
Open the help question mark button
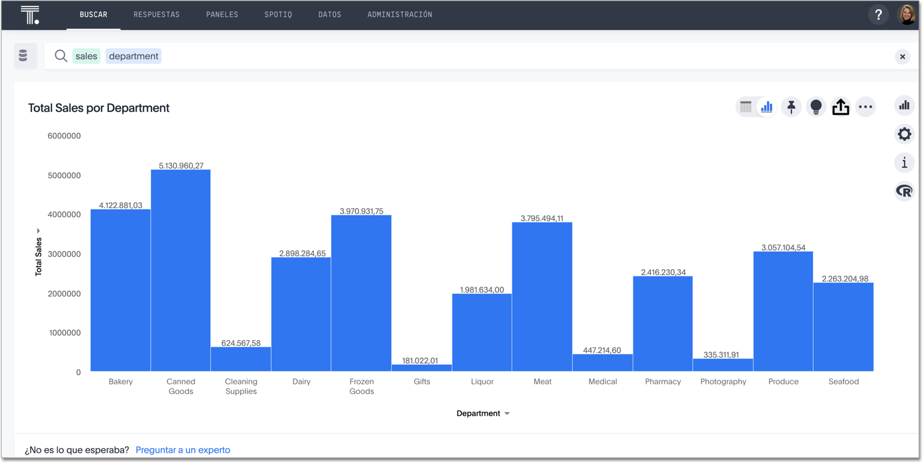tap(878, 14)
